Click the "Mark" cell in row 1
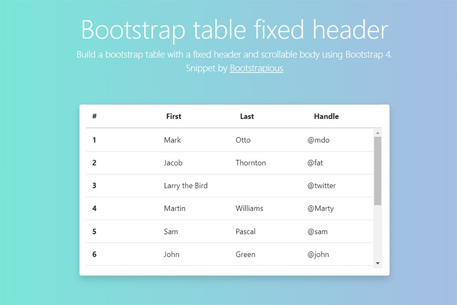457x305 pixels. pyautogui.click(x=172, y=140)
